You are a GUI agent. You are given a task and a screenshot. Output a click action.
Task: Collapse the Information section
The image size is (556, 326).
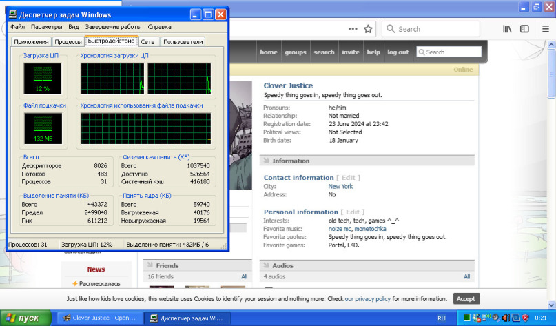(266, 161)
